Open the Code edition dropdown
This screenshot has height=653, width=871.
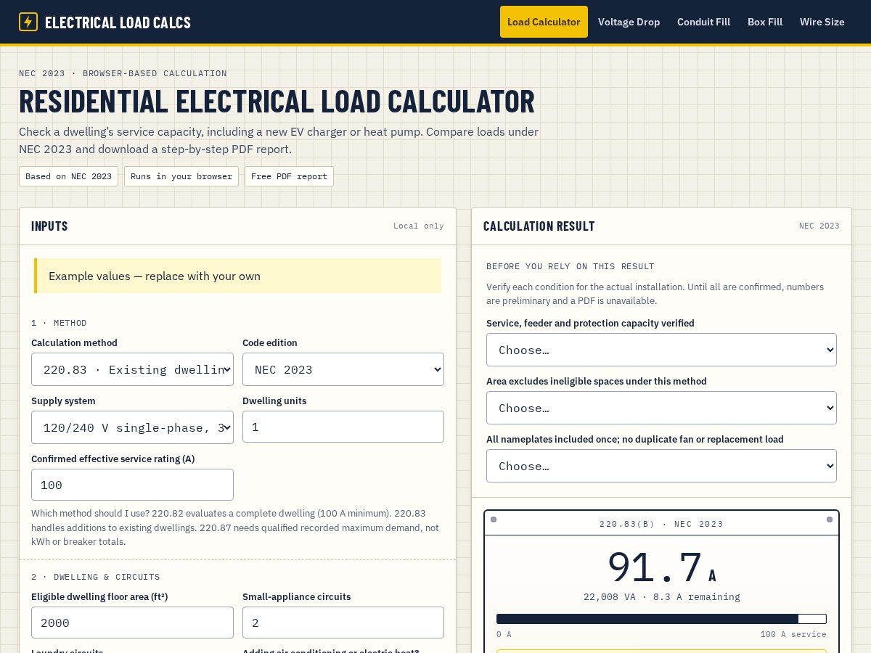pos(343,369)
